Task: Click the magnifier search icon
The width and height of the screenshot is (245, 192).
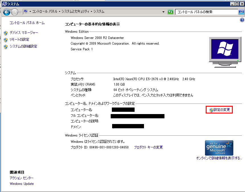Action: point(241,12)
